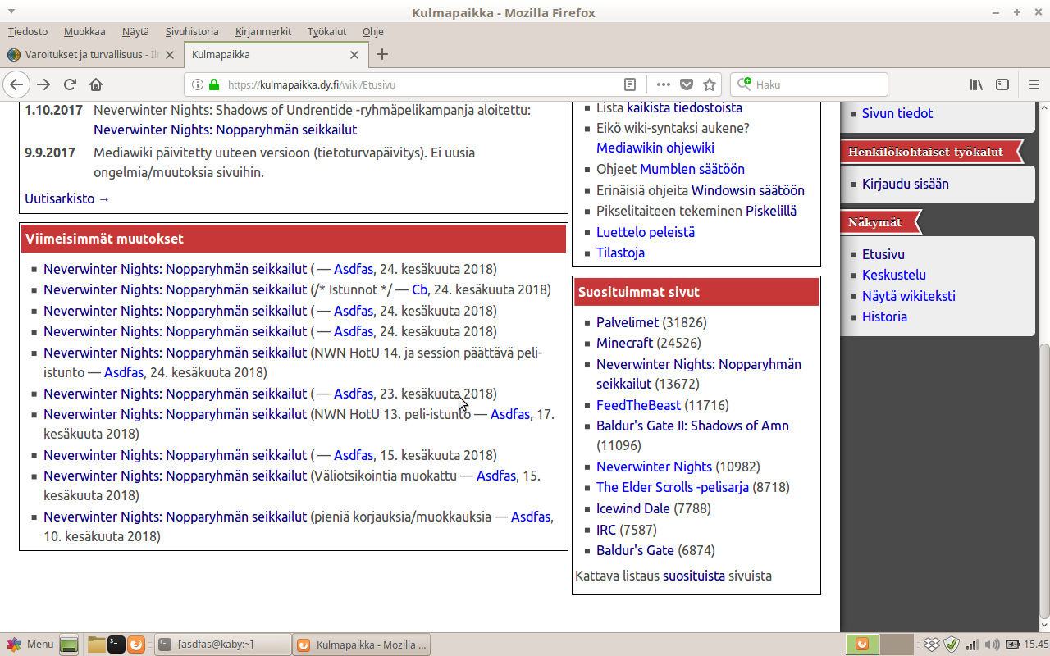This screenshot has height=656, width=1050.
Task: Open the Dropbox tray icon
Action: pos(932,645)
